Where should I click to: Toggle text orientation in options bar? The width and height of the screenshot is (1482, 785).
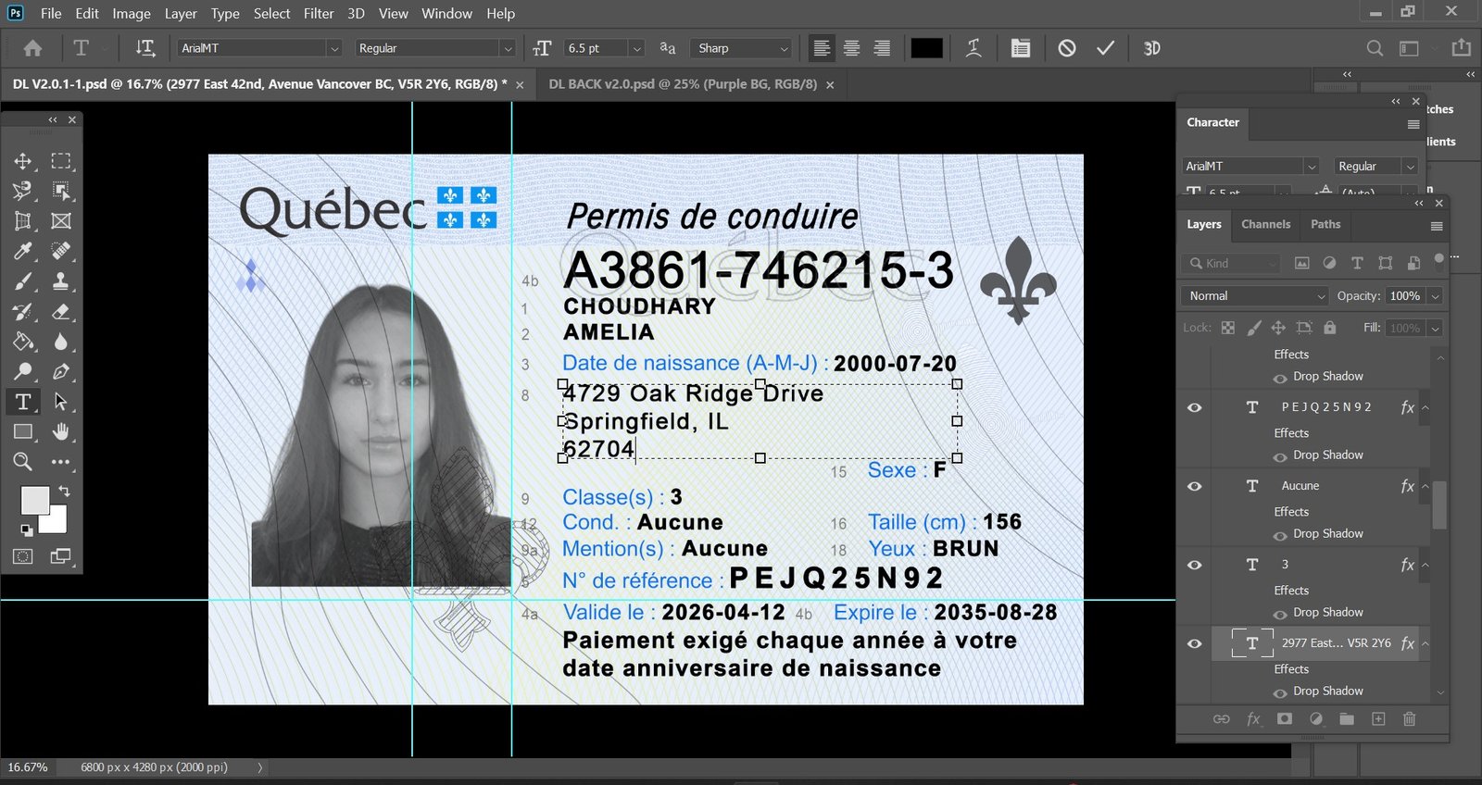click(x=145, y=48)
